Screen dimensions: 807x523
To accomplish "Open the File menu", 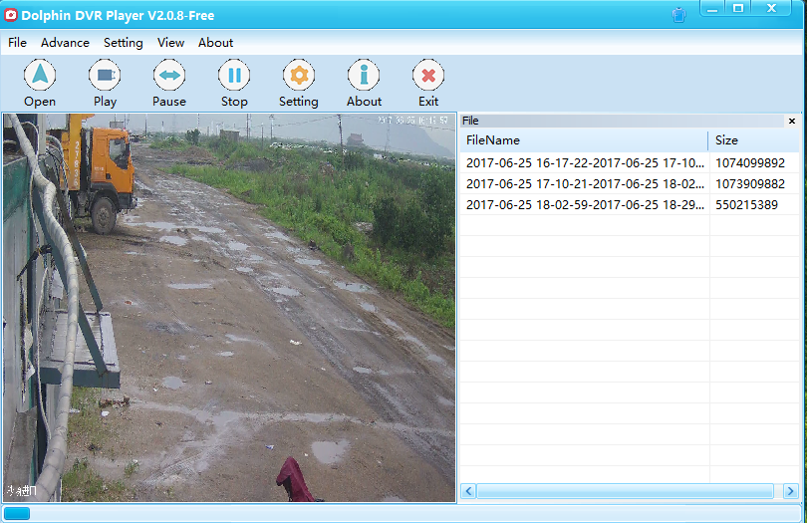I will (x=17, y=43).
